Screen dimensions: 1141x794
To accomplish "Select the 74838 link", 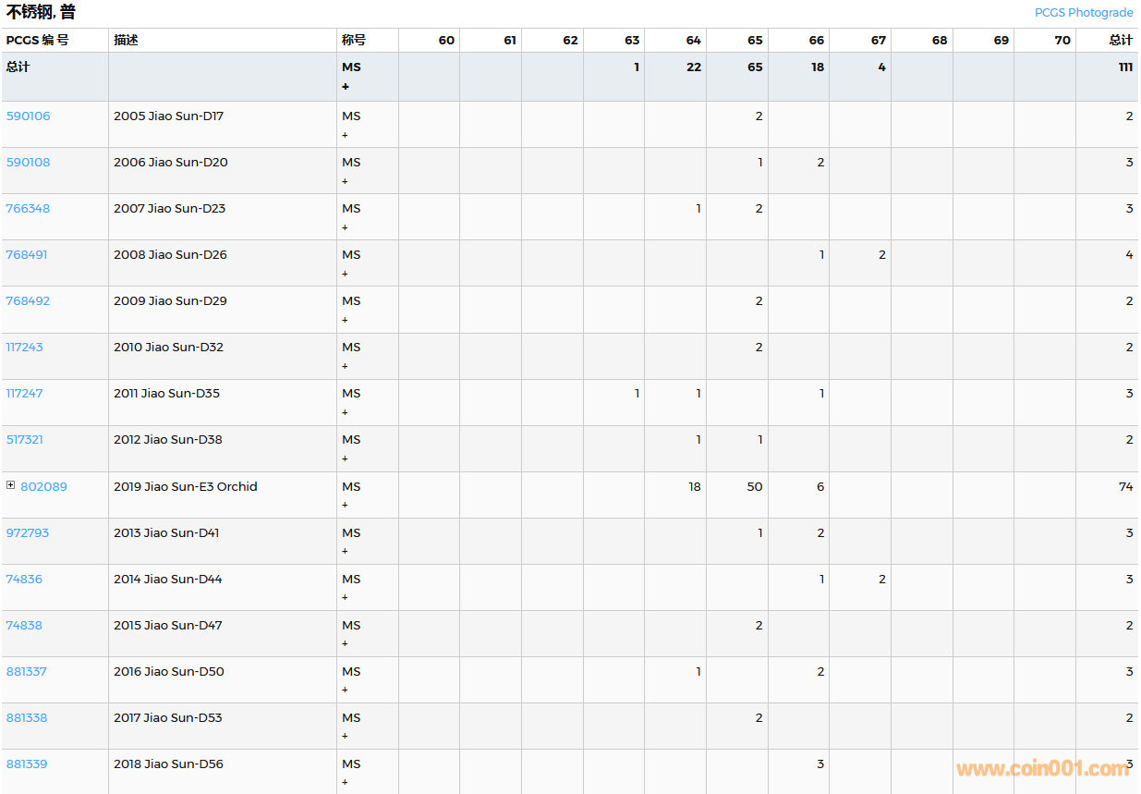I will 24,626.
